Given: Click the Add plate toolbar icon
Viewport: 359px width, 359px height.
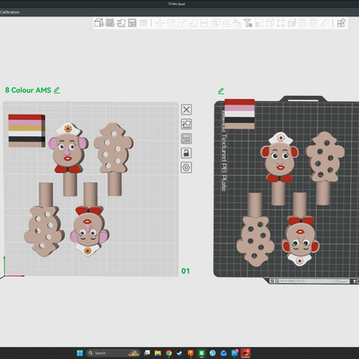Looking at the screenshot, I should click(x=110, y=23).
